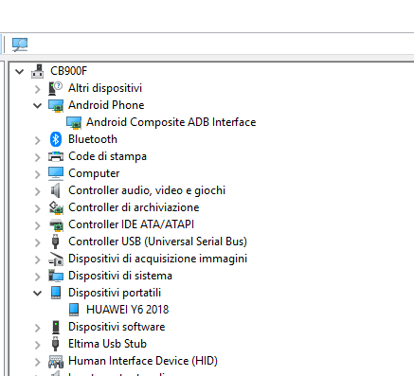
Task: Click the Dispositivi software icon
Action: tap(56, 327)
